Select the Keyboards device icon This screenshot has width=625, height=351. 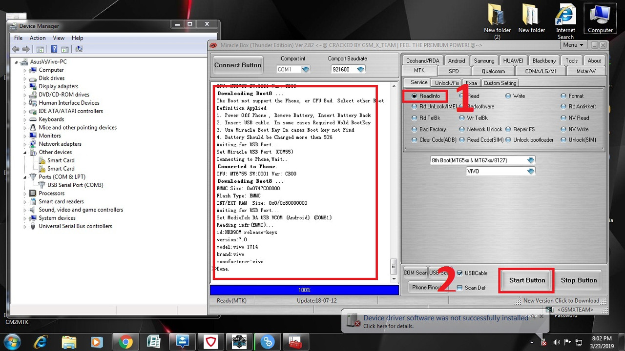pos(33,119)
